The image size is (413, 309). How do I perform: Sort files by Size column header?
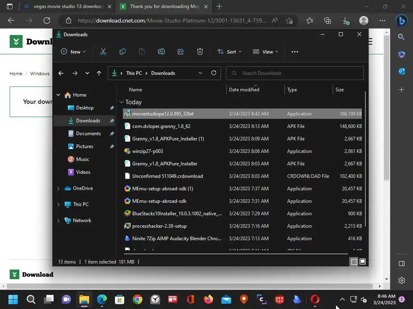click(x=340, y=90)
